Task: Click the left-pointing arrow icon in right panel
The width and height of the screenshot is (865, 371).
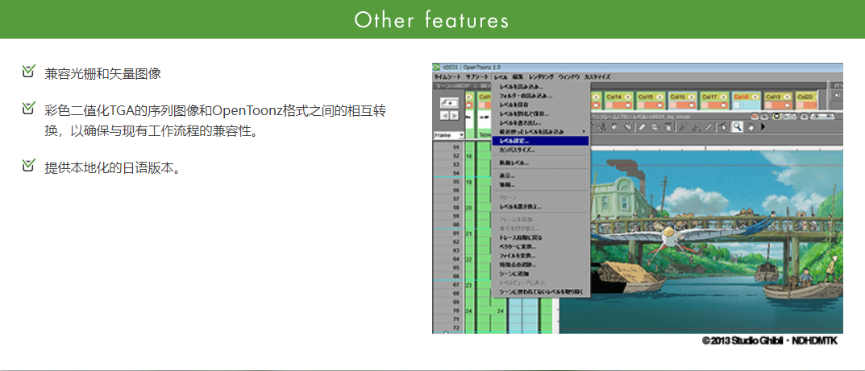Action: 837,95
